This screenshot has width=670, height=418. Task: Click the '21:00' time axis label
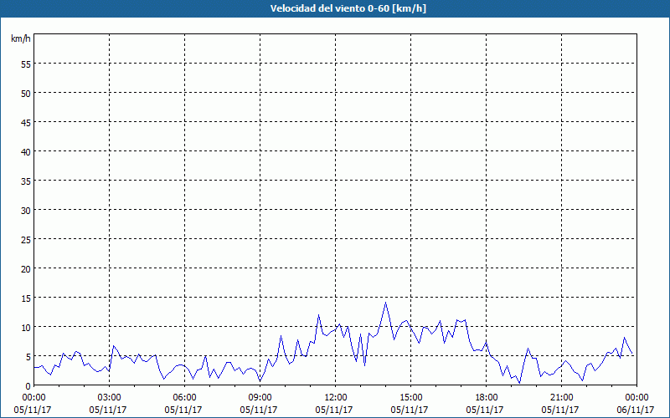[x=561, y=398]
